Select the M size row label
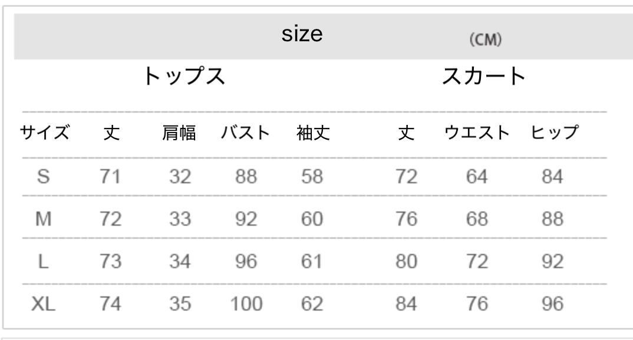The width and height of the screenshot is (633, 340). 42,219
